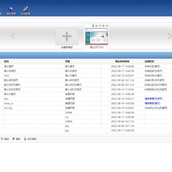Select the 主页1002 template thumbnail
This screenshot has height=172, width=172.
(96, 37)
